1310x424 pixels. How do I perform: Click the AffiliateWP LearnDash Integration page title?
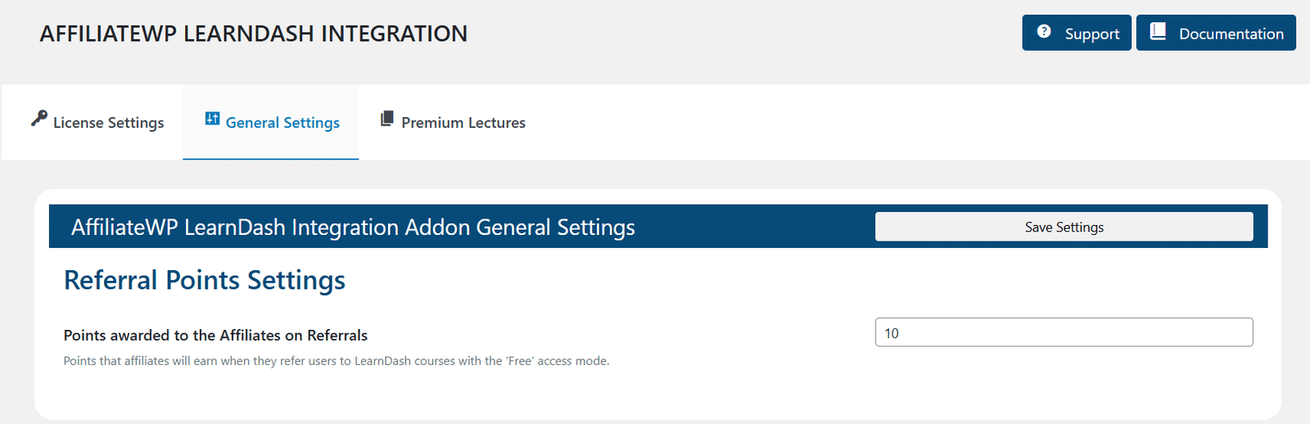pos(254,34)
